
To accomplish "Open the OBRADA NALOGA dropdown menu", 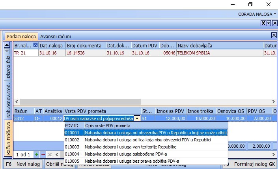I will (x=257, y=14).
